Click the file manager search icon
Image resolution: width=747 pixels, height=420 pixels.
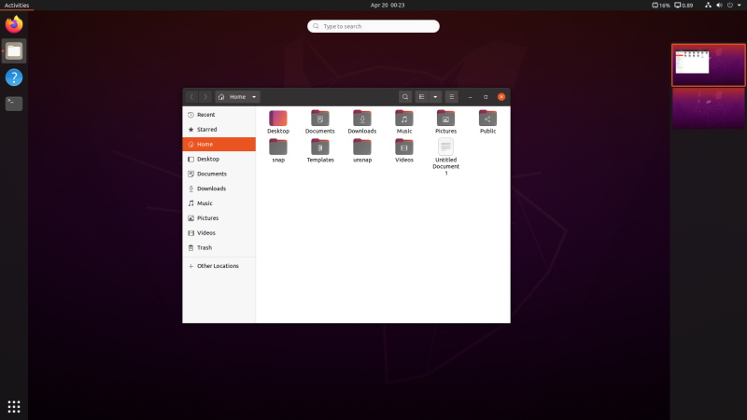click(x=405, y=97)
